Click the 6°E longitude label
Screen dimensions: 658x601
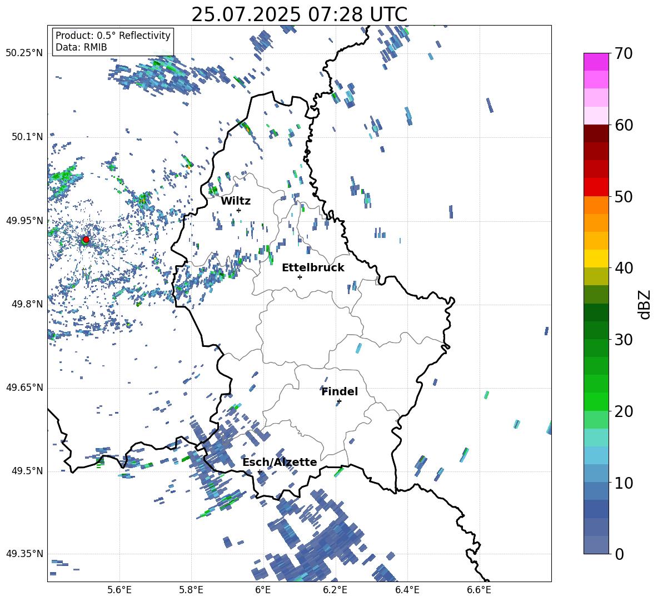click(263, 590)
